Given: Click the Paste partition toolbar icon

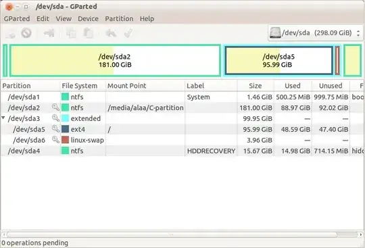Looking at the screenshot, I should coord(89,33).
